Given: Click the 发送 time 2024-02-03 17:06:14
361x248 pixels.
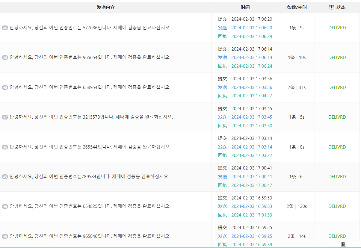Looking at the screenshot, I should (252, 58).
